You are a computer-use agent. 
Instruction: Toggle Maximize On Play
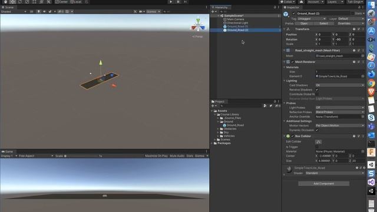pos(156,156)
